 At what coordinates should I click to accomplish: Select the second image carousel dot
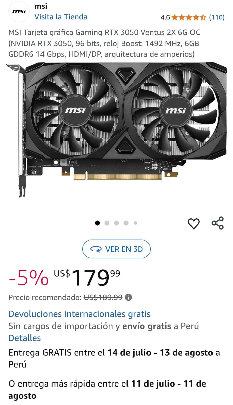point(107,223)
